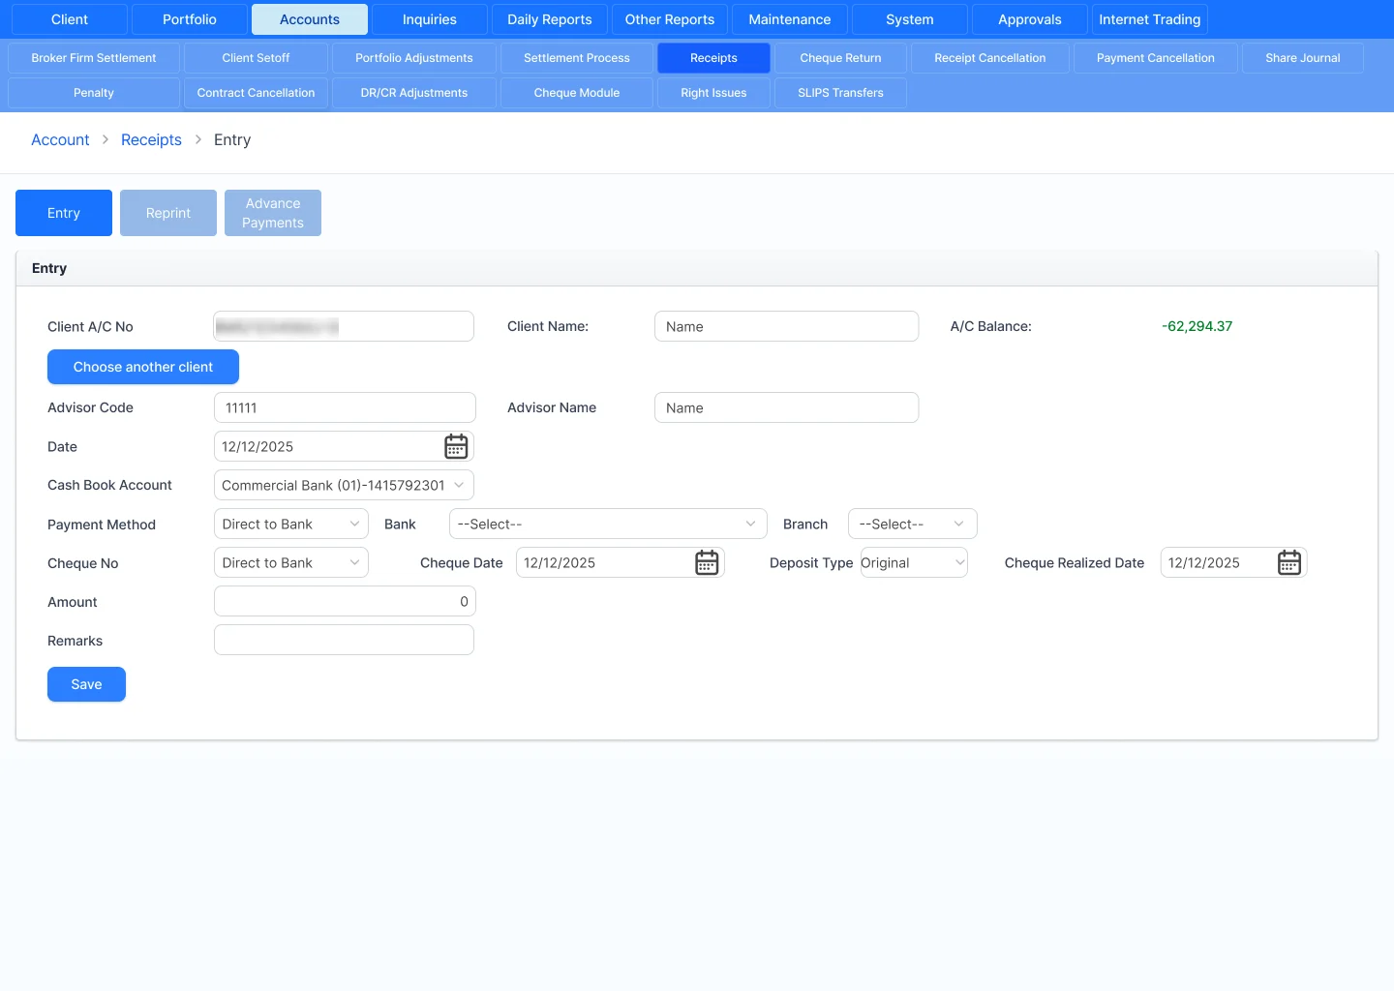
Task: Open calendar icon for Cheque Date
Action: [x=707, y=562]
